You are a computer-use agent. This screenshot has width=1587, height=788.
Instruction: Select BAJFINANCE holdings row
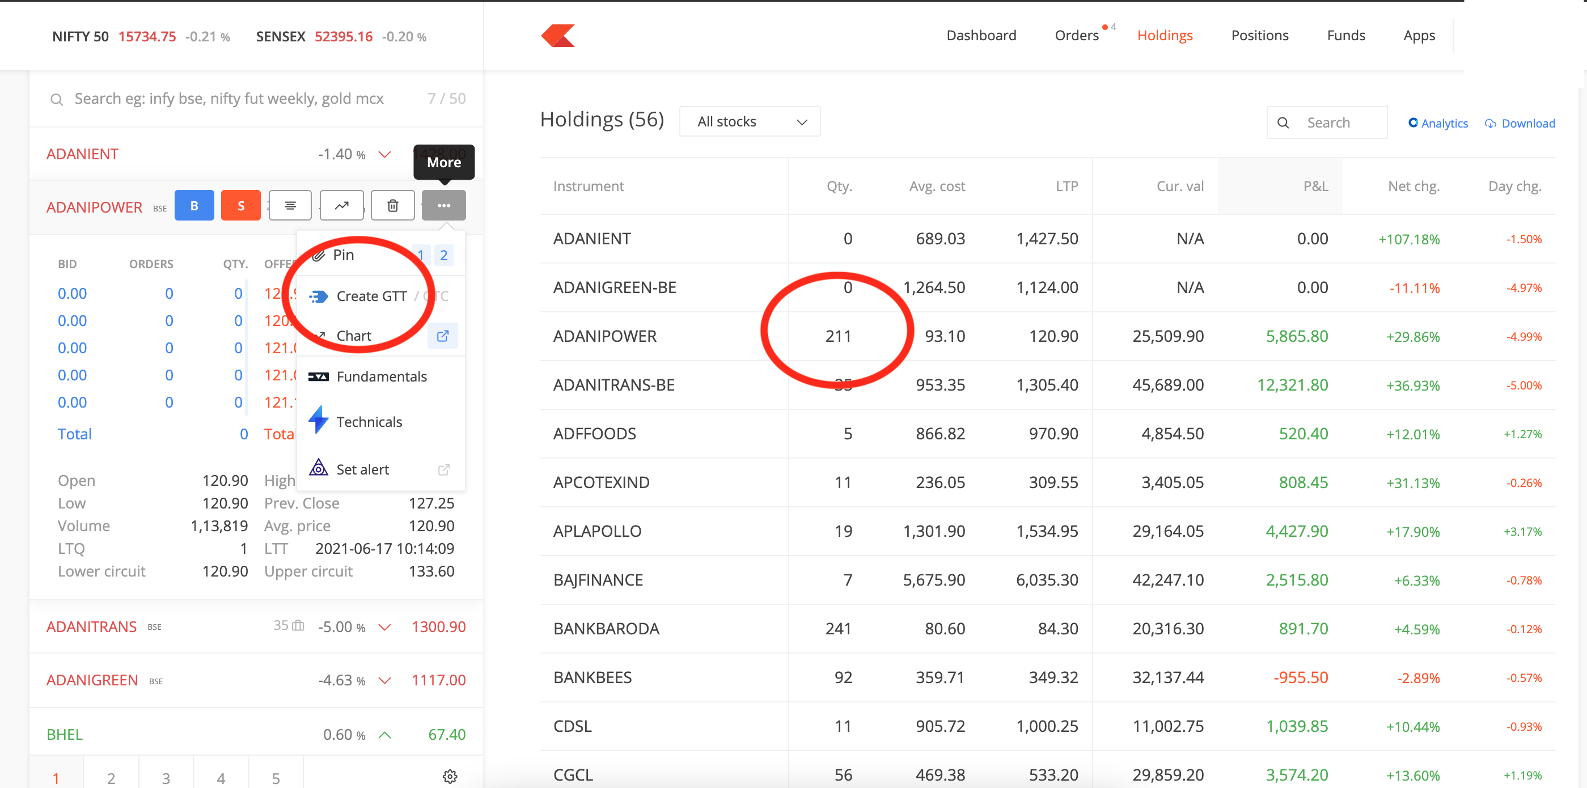tap(1047, 581)
